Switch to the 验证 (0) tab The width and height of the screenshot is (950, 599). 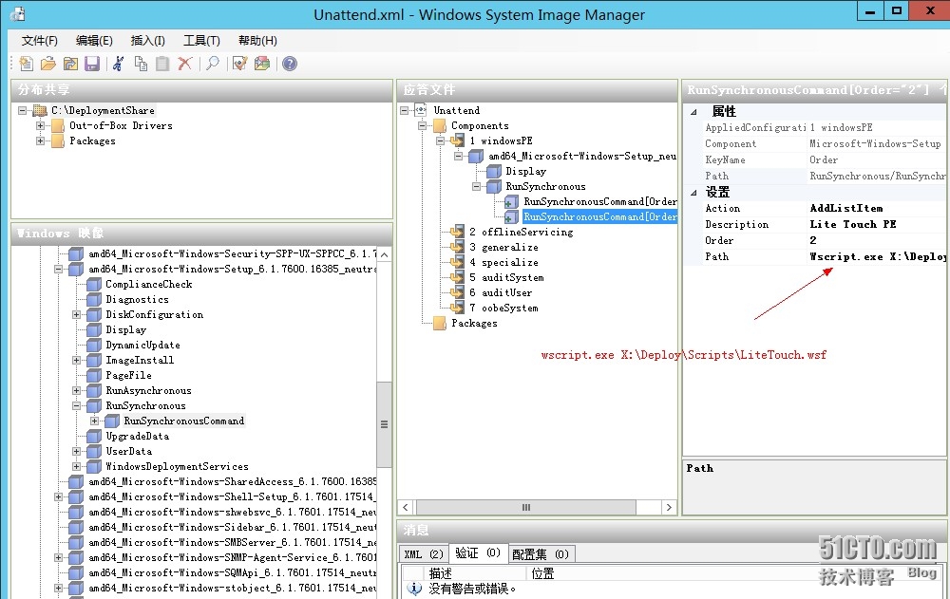pyautogui.click(x=478, y=553)
